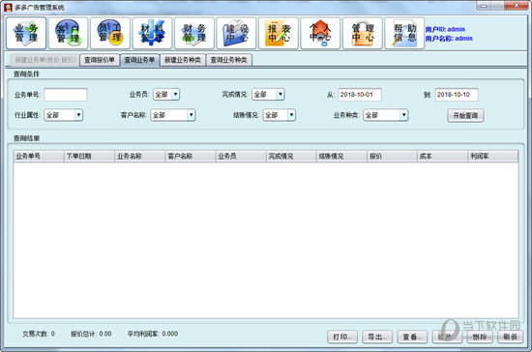Open the 业务管理 module icon
The height and width of the screenshot is (352, 532).
pos(26,33)
